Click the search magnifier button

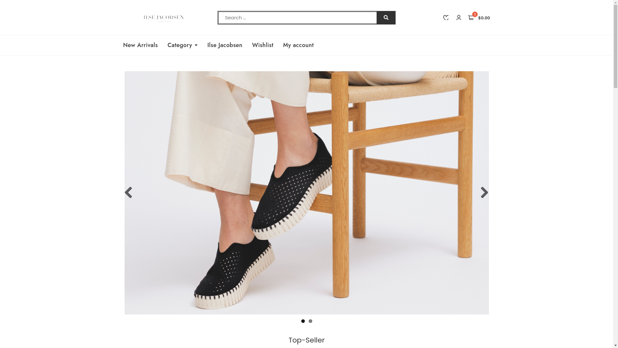[x=386, y=18]
